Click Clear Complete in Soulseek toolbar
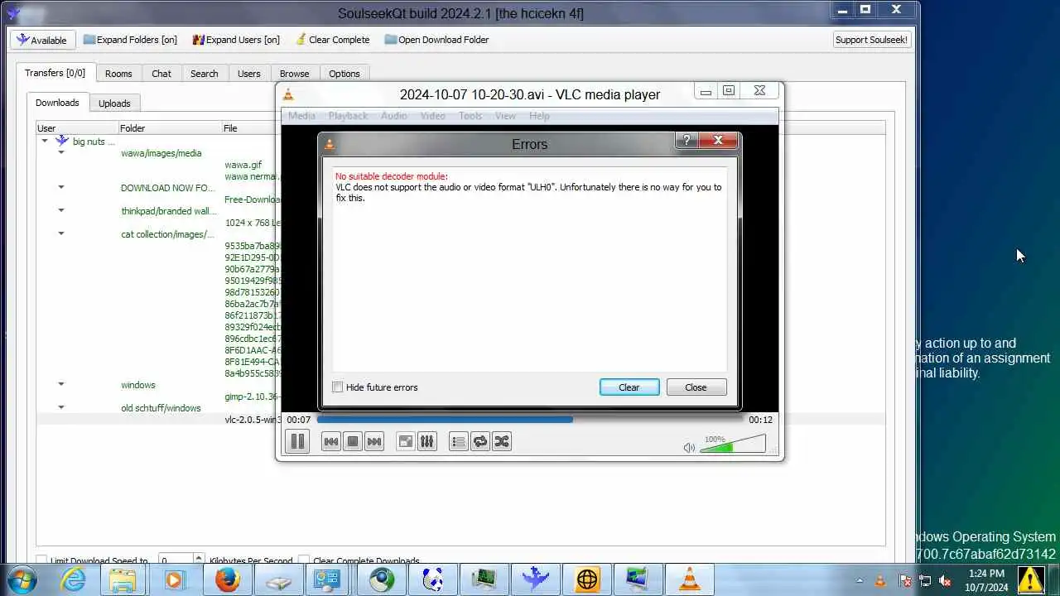The width and height of the screenshot is (1060, 596). click(x=332, y=40)
